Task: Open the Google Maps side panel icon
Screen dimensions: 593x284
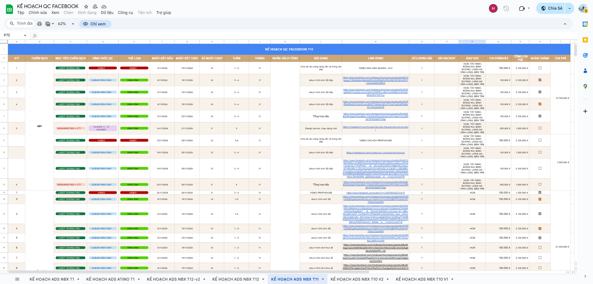Action: pos(585,87)
